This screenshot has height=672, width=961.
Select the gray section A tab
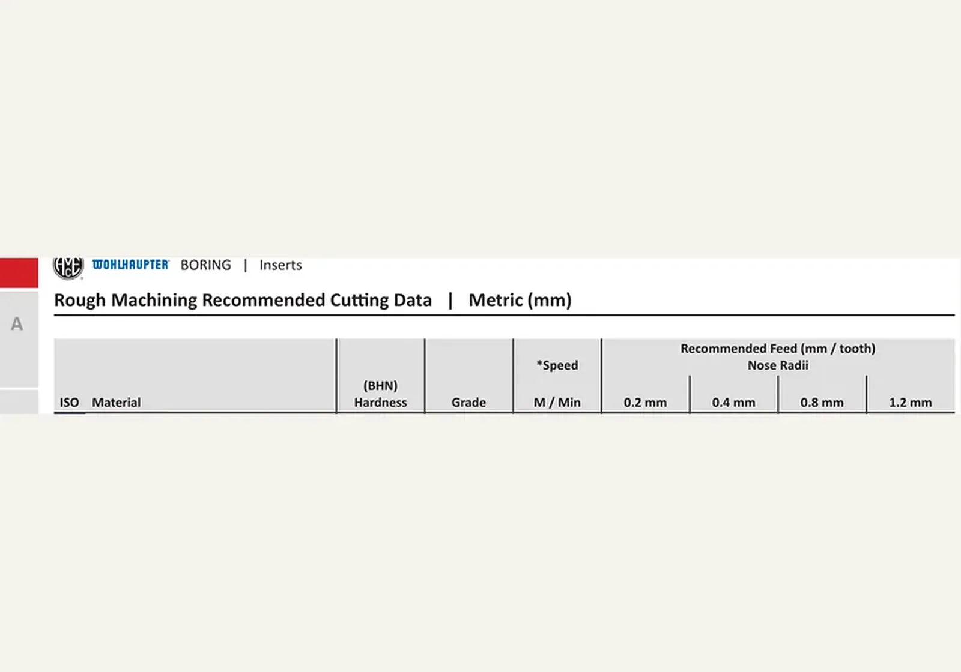[x=19, y=339]
